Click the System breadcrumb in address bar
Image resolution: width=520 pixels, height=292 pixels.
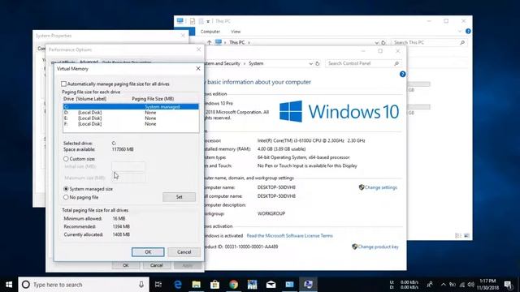click(256, 63)
